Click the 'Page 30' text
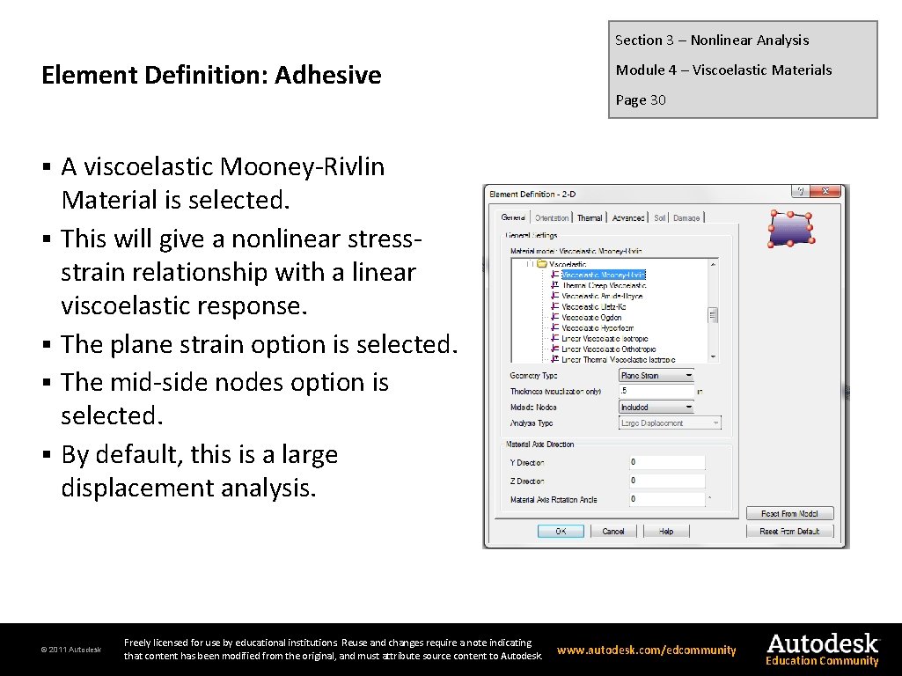 pyautogui.click(x=641, y=99)
